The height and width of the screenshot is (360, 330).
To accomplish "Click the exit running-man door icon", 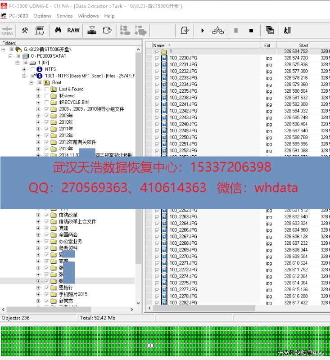I will coord(287,31).
